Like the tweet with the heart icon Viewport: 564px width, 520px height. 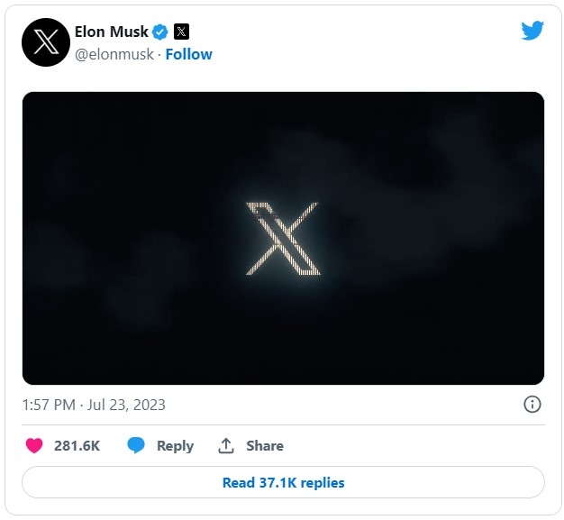[x=34, y=445]
